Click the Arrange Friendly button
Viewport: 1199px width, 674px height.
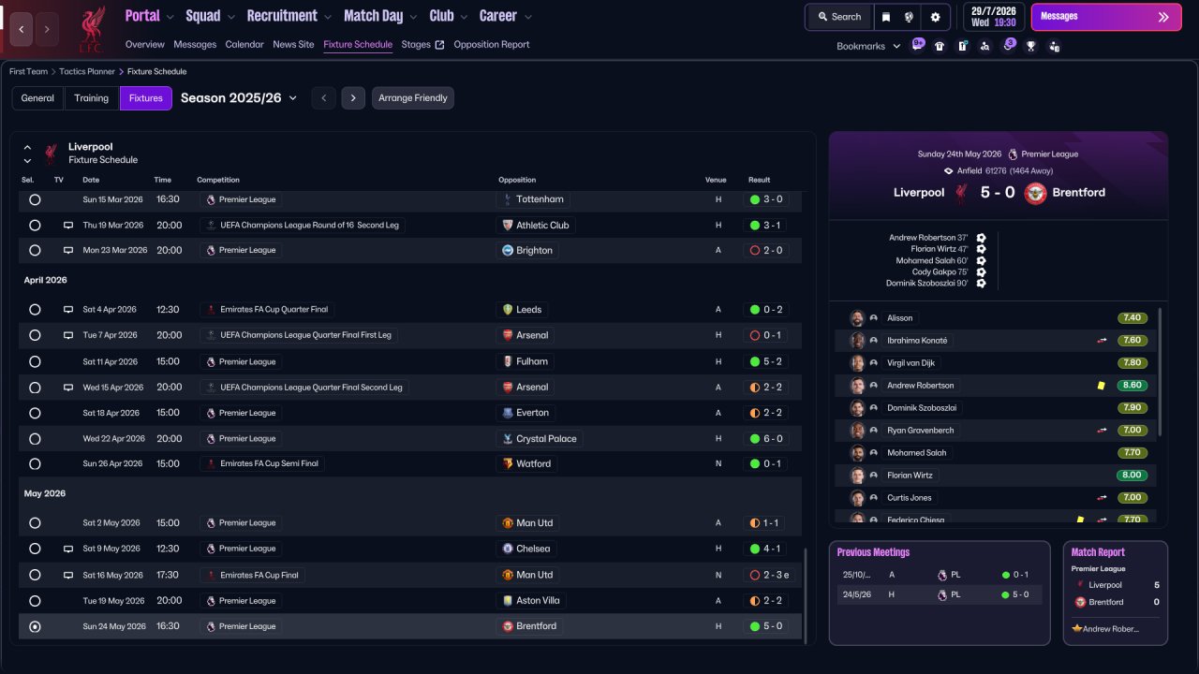point(413,98)
